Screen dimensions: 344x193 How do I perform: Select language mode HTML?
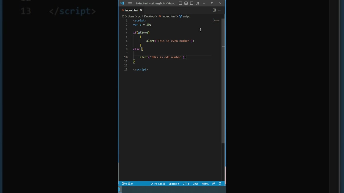[x=205, y=184]
